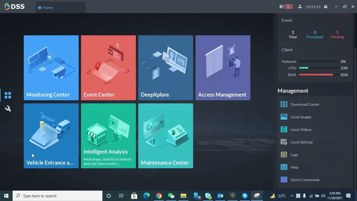This screenshot has height=201, width=357.
Task: Launch the DeepXplore module
Action: (x=165, y=68)
